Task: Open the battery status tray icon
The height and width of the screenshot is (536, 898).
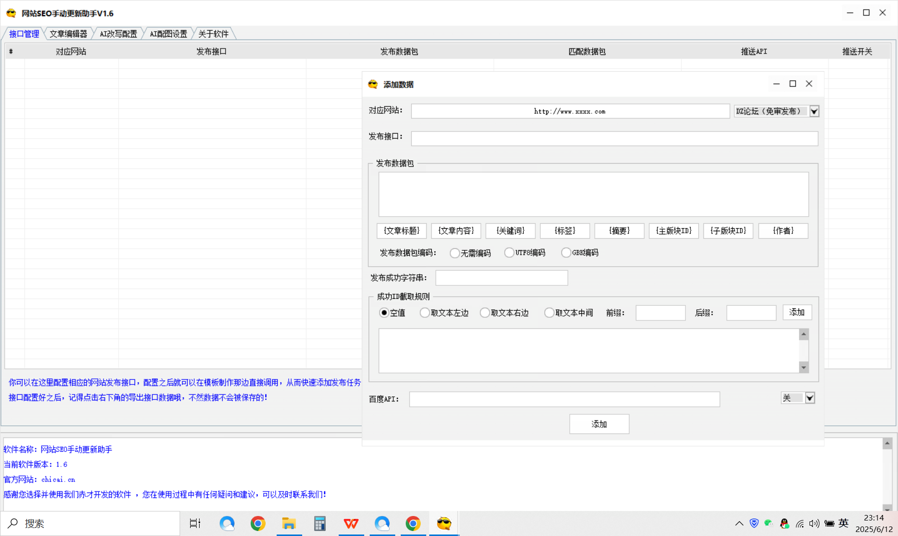Action: pyautogui.click(x=829, y=523)
